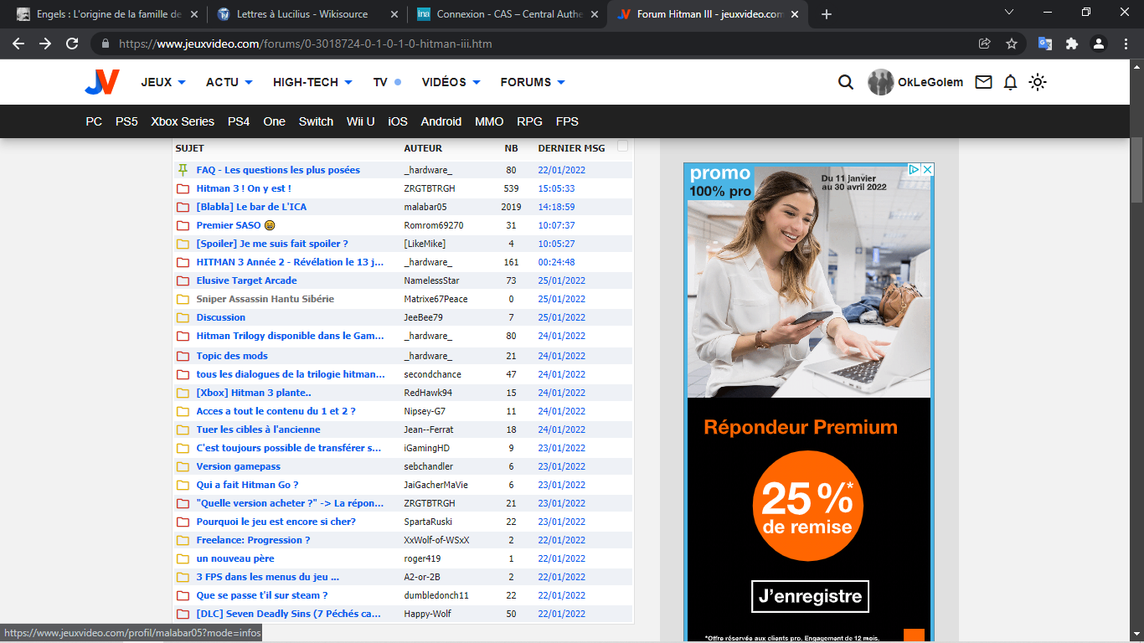Viewport: 1144px width, 643px height.
Task: Click the OkLeGolem profile avatar
Action: [x=880, y=82]
